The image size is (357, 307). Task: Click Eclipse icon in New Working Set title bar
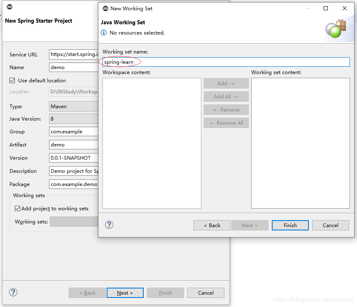point(105,8)
